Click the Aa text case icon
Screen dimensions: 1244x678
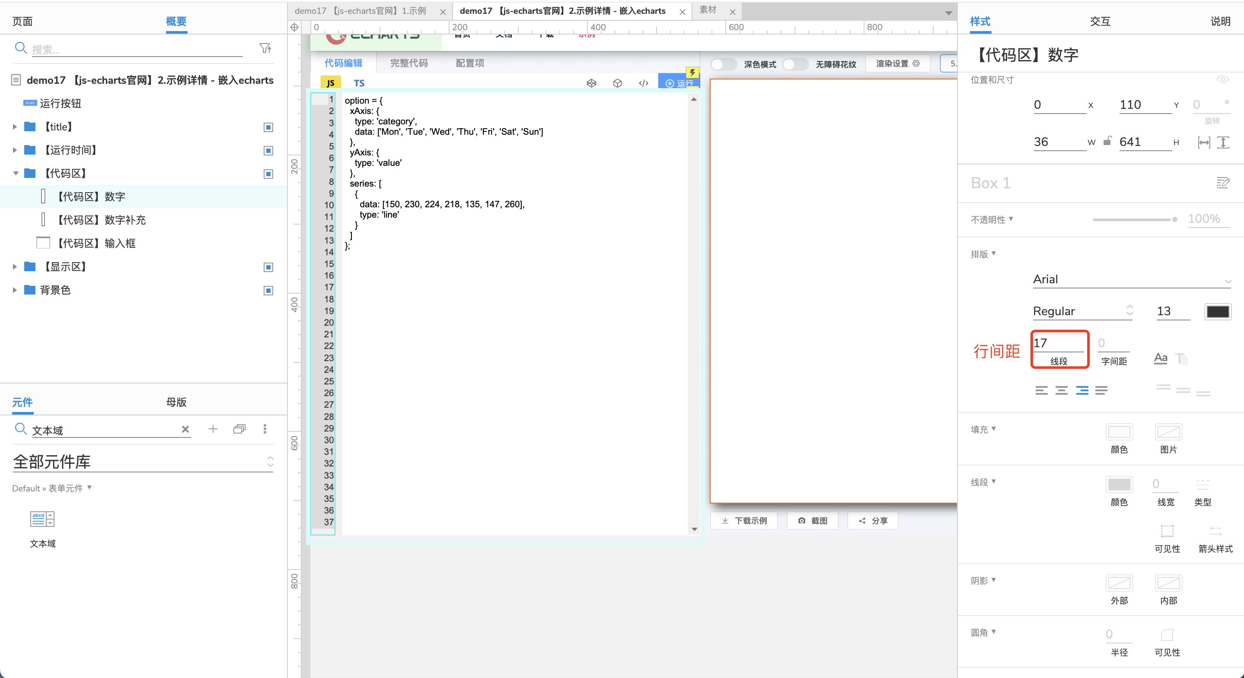pyautogui.click(x=1161, y=358)
